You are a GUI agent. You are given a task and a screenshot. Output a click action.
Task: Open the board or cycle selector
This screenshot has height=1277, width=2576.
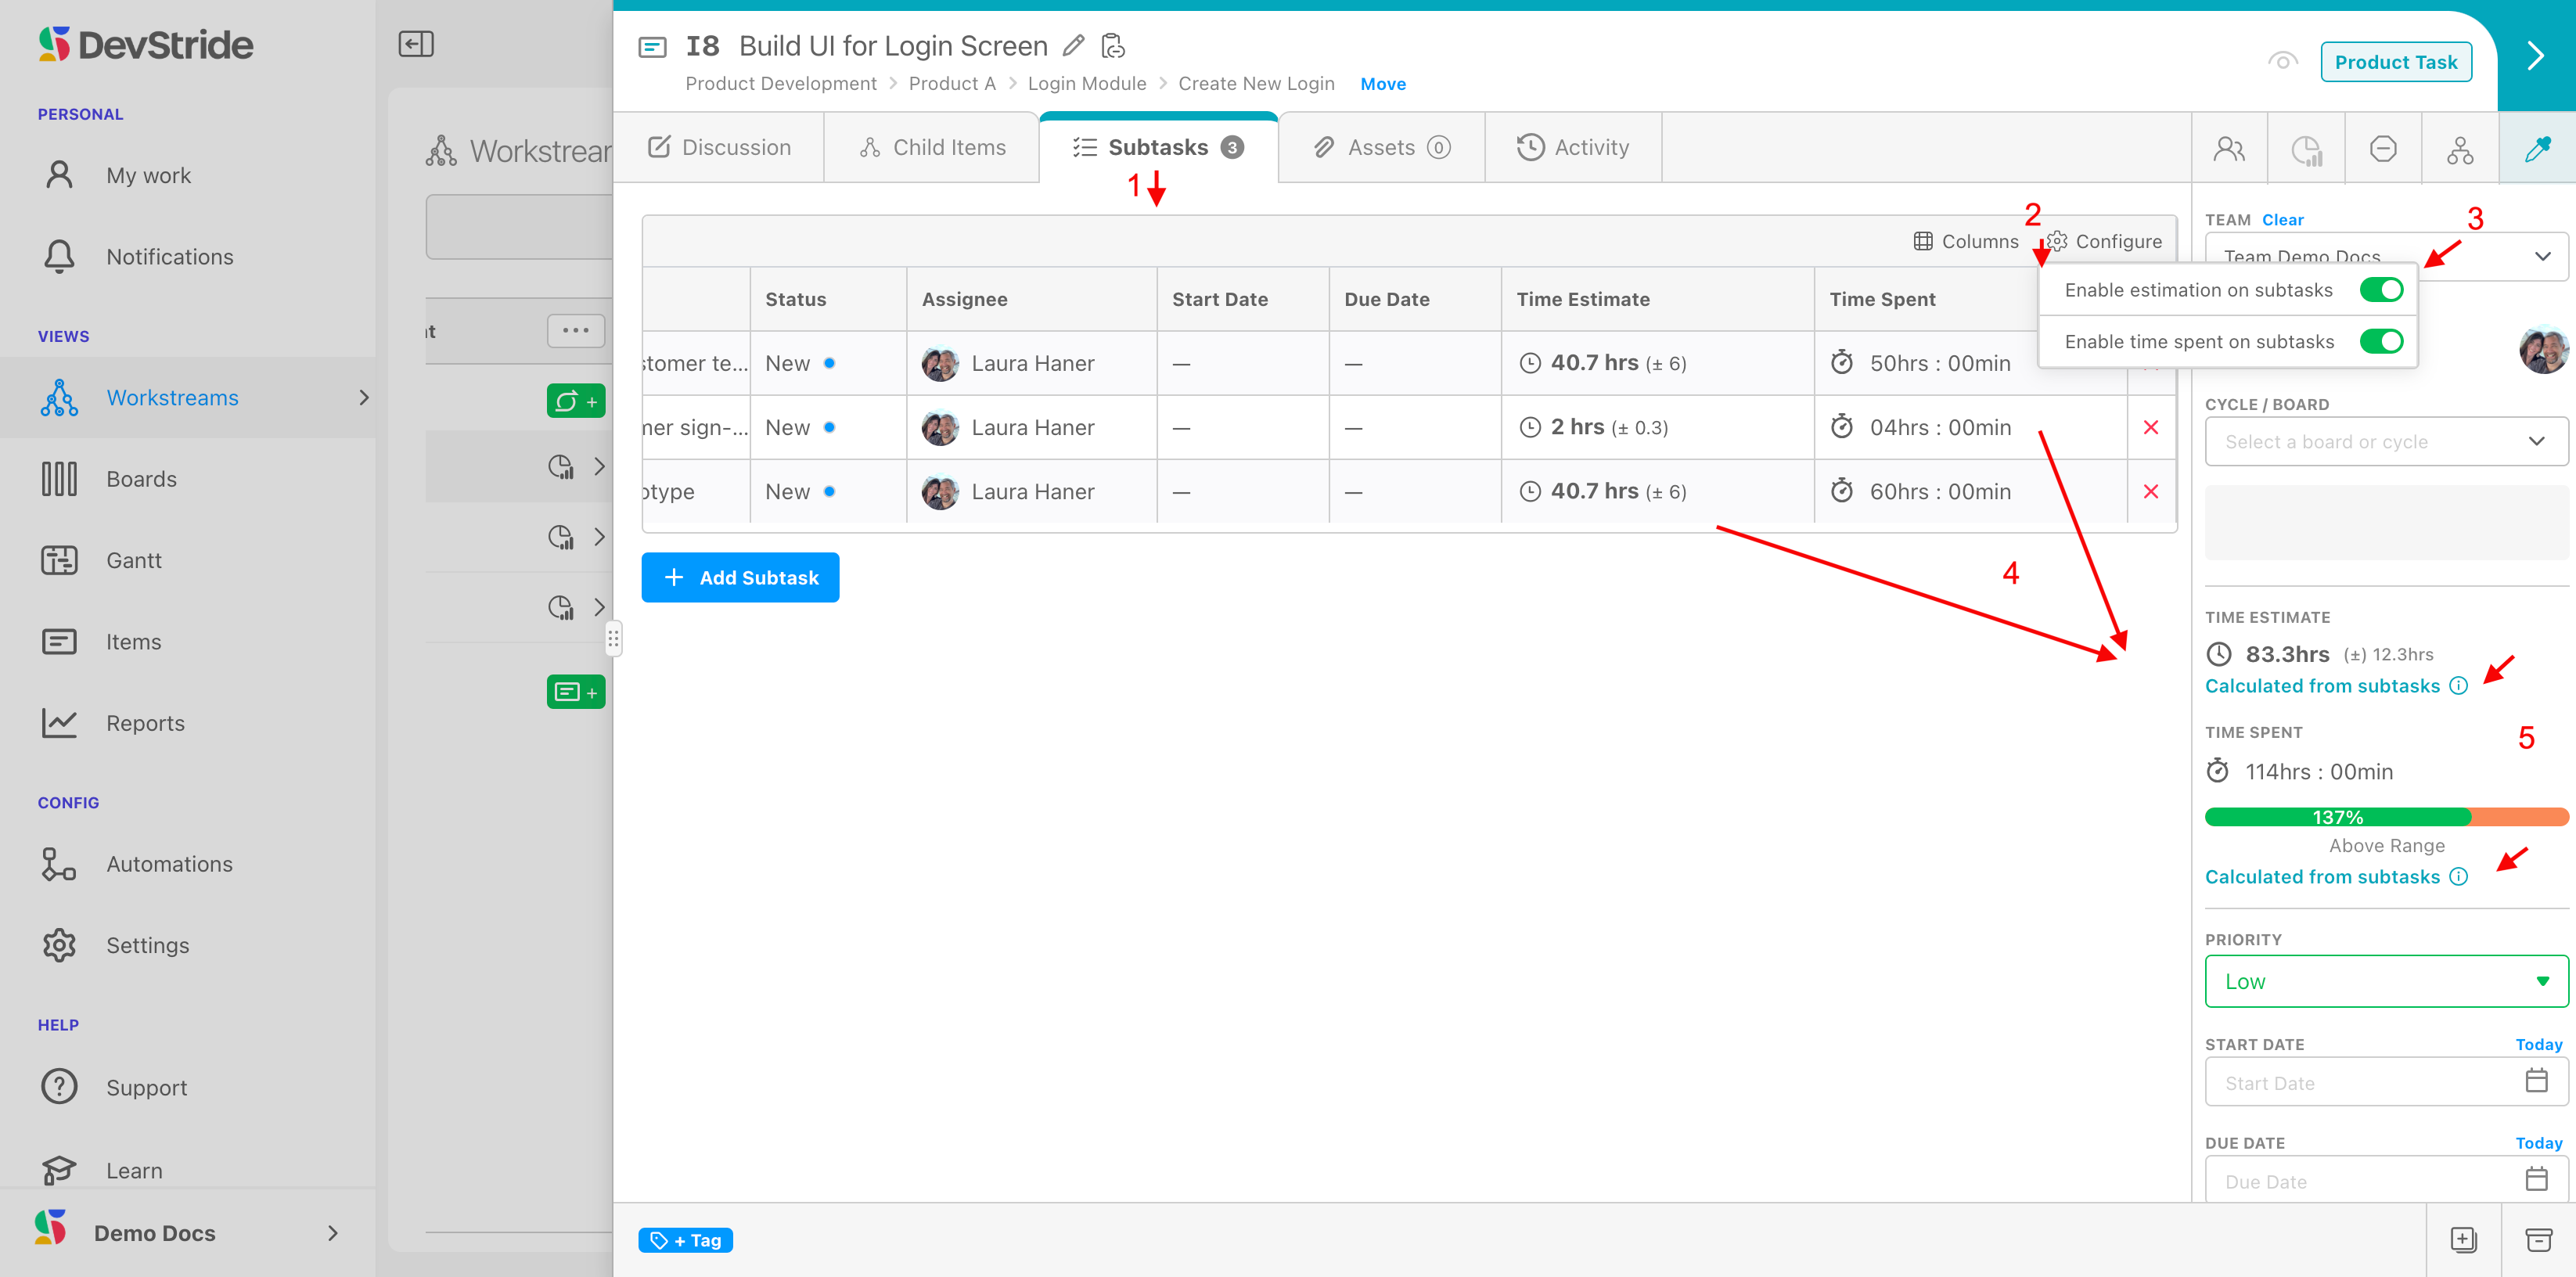click(x=2386, y=442)
